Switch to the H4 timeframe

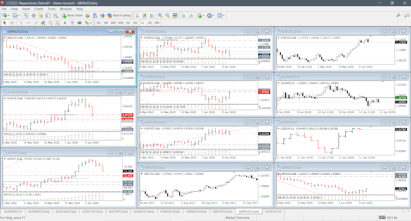[x=135, y=23]
